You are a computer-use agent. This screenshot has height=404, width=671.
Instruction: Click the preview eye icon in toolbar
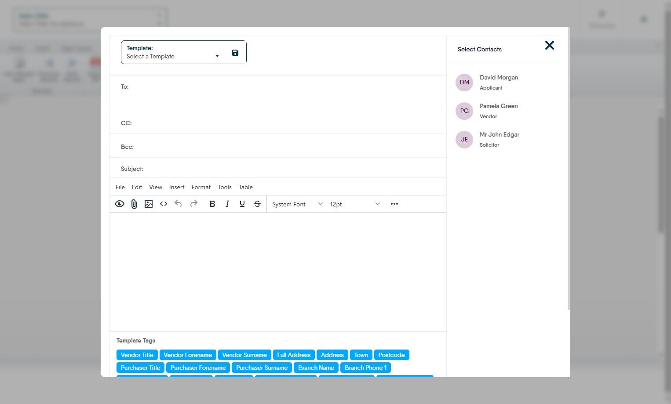[120, 204]
